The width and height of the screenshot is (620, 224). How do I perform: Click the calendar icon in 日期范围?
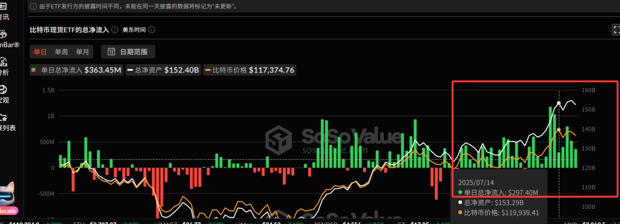point(111,51)
